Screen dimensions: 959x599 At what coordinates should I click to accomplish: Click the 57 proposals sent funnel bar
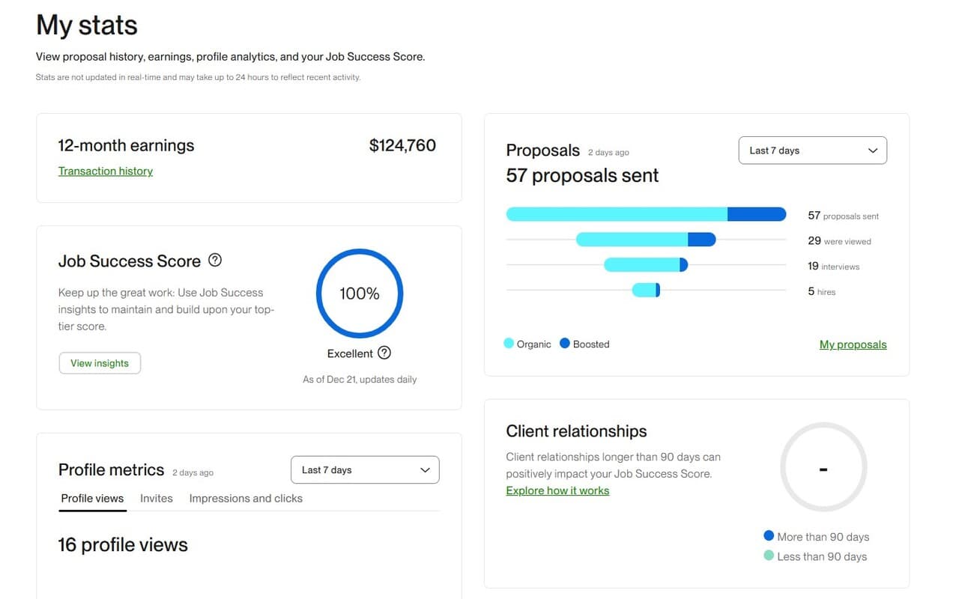[646, 213]
